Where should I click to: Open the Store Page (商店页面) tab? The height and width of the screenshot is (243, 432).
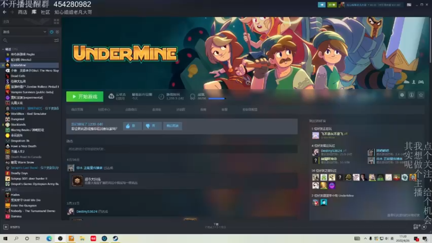(x=77, y=110)
